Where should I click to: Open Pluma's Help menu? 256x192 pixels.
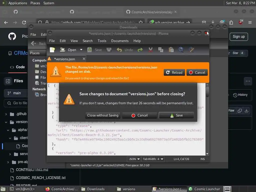[x=137, y=41]
